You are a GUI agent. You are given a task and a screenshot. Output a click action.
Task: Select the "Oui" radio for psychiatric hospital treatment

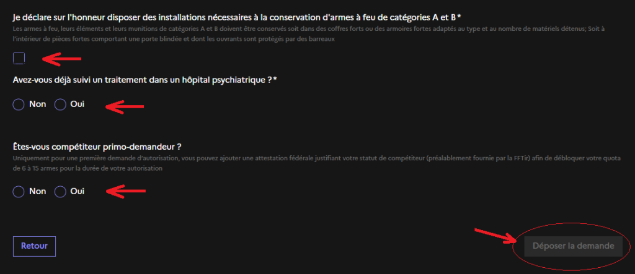(x=60, y=105)
